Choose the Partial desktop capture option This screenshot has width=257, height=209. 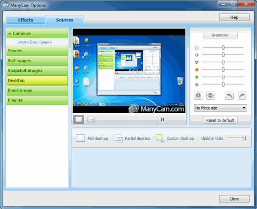tap(132, 139)
